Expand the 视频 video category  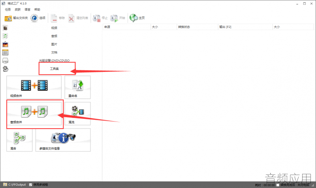point(52,28)
